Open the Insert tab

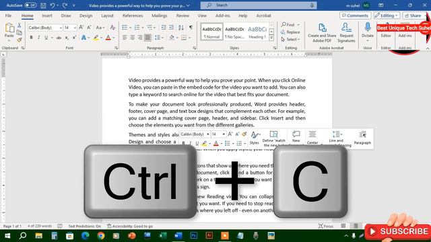click(x=47, y=15)
